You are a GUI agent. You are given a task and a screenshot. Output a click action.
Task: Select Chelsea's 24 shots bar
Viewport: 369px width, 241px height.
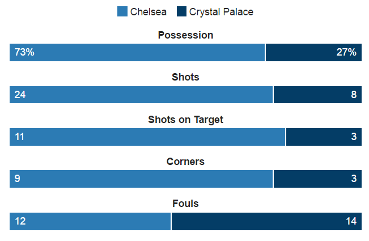tap(141, 95)
